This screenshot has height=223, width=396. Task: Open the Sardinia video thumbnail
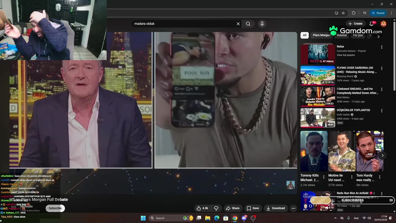tap(318, 75)
